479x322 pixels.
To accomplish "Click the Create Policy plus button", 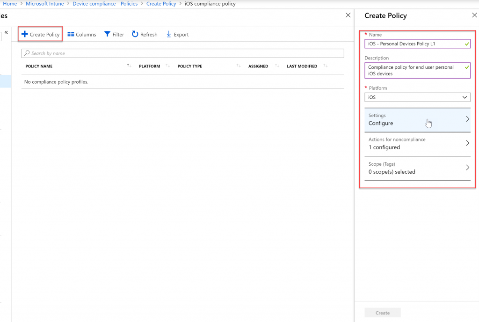I will (40, 34).
